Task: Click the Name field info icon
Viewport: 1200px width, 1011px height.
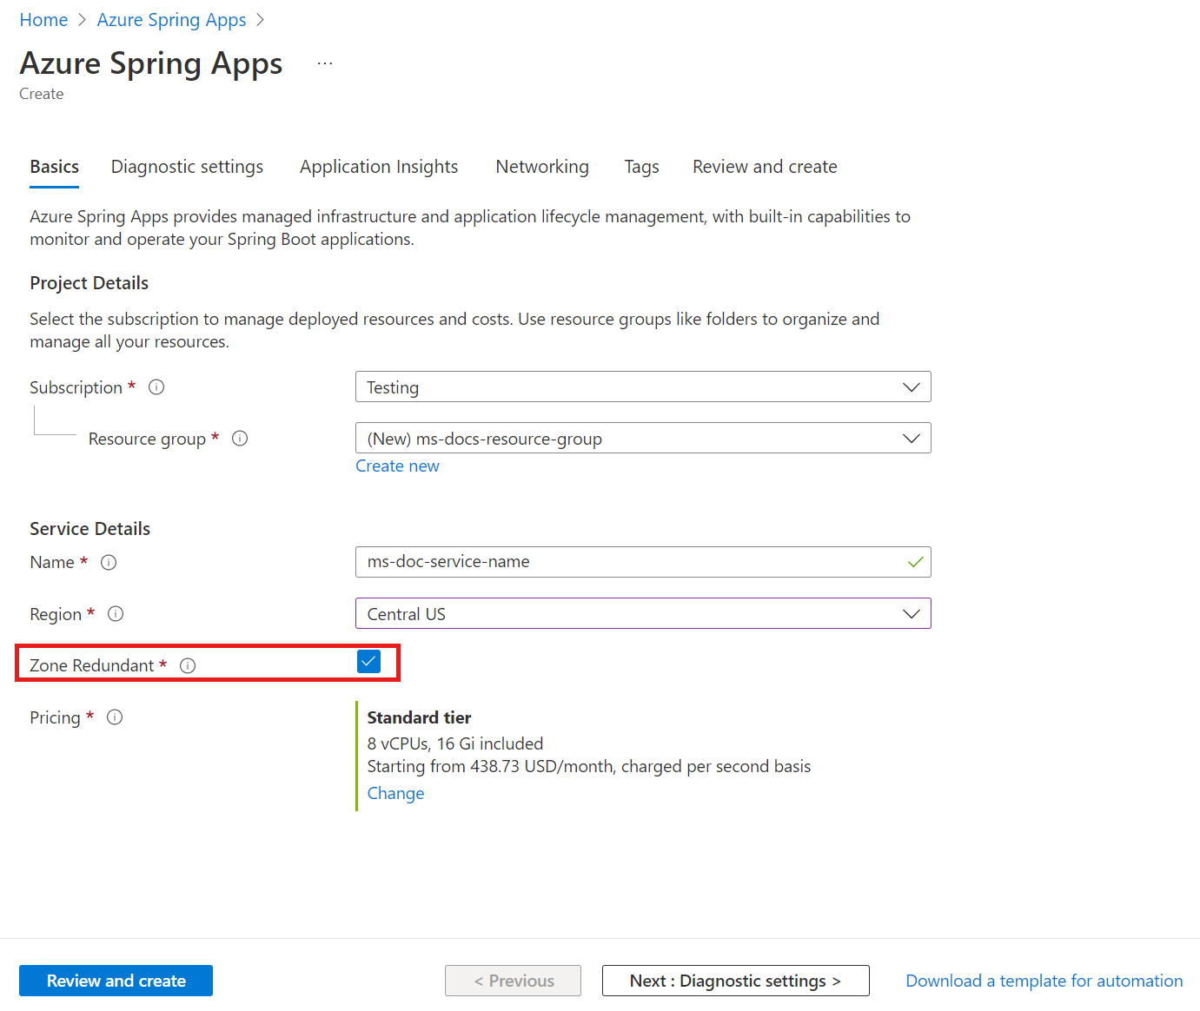Action: (x=109, y=563)
